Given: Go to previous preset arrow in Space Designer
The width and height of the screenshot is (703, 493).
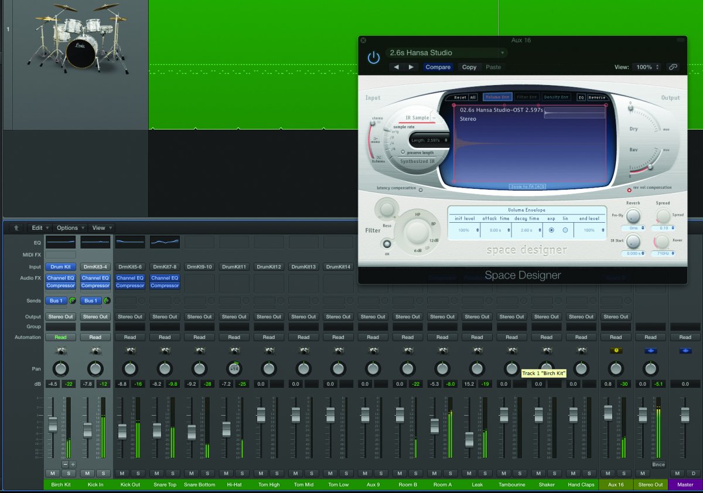Looking at the screenshot, I should pyautogui.click(x=396, y=67).
